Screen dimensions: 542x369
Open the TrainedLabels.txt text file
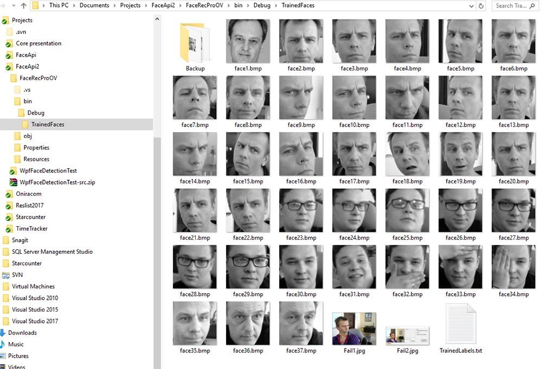coord(460,325)
